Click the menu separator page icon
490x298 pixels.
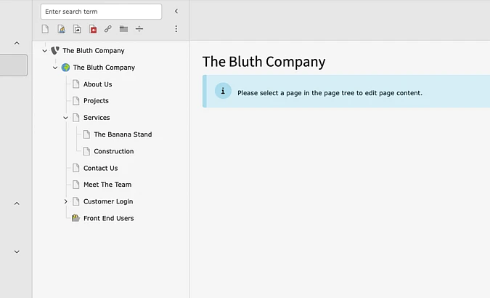[139, 29]
